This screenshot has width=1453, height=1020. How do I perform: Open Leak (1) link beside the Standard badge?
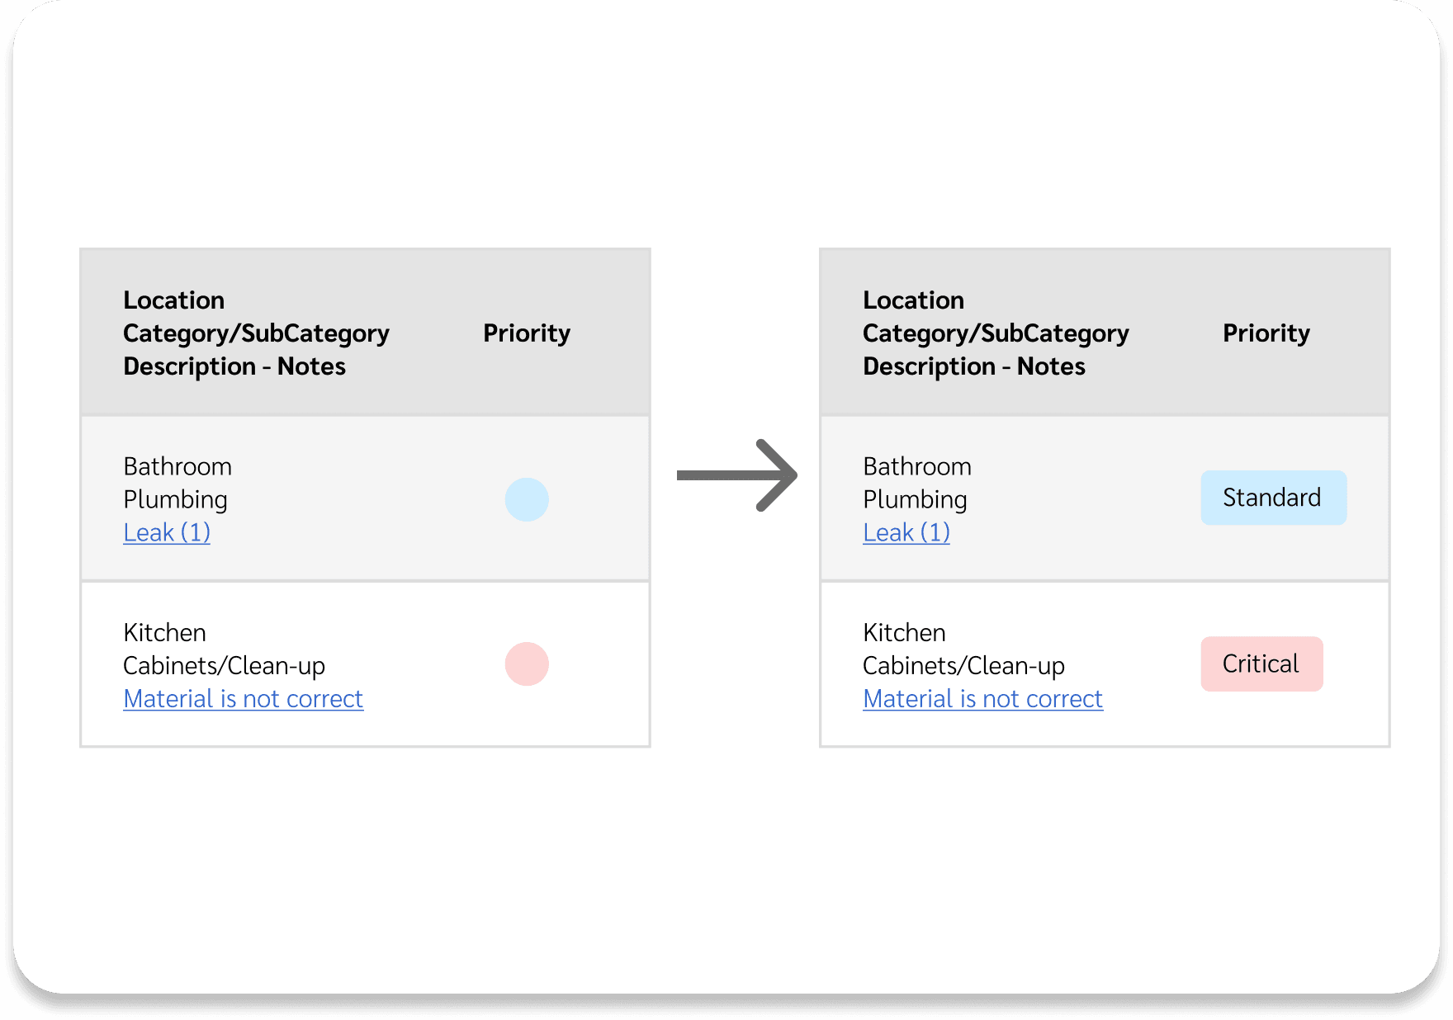point(906,532)
